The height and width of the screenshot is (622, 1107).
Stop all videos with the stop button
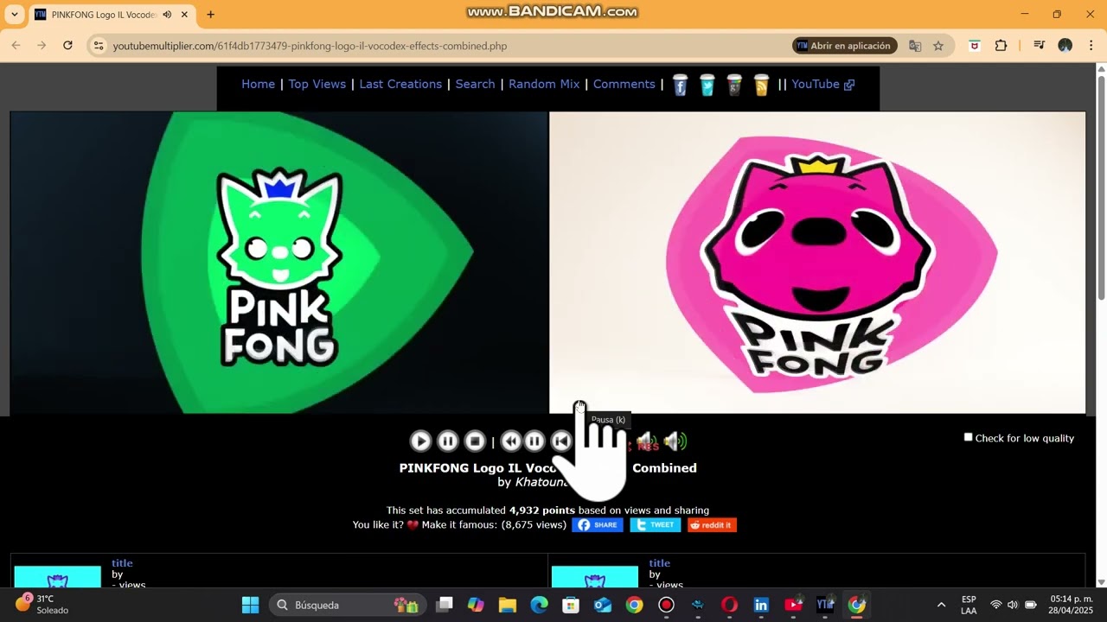475,441
